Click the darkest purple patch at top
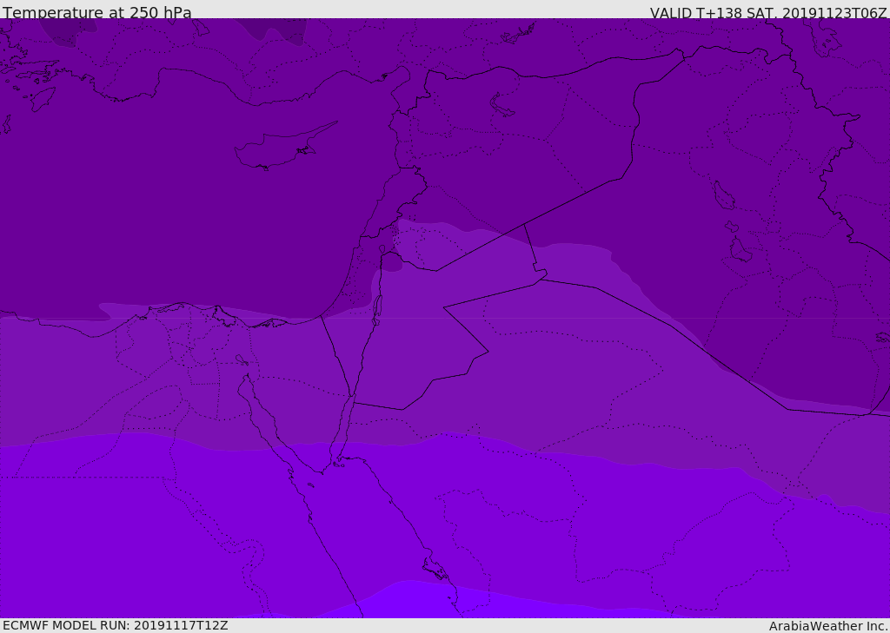This screenshot has height=633, width=890. (x=61, y=30)
